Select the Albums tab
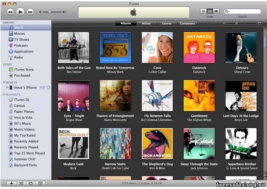Viewport: 267px width, 189px height. point(126,23)
